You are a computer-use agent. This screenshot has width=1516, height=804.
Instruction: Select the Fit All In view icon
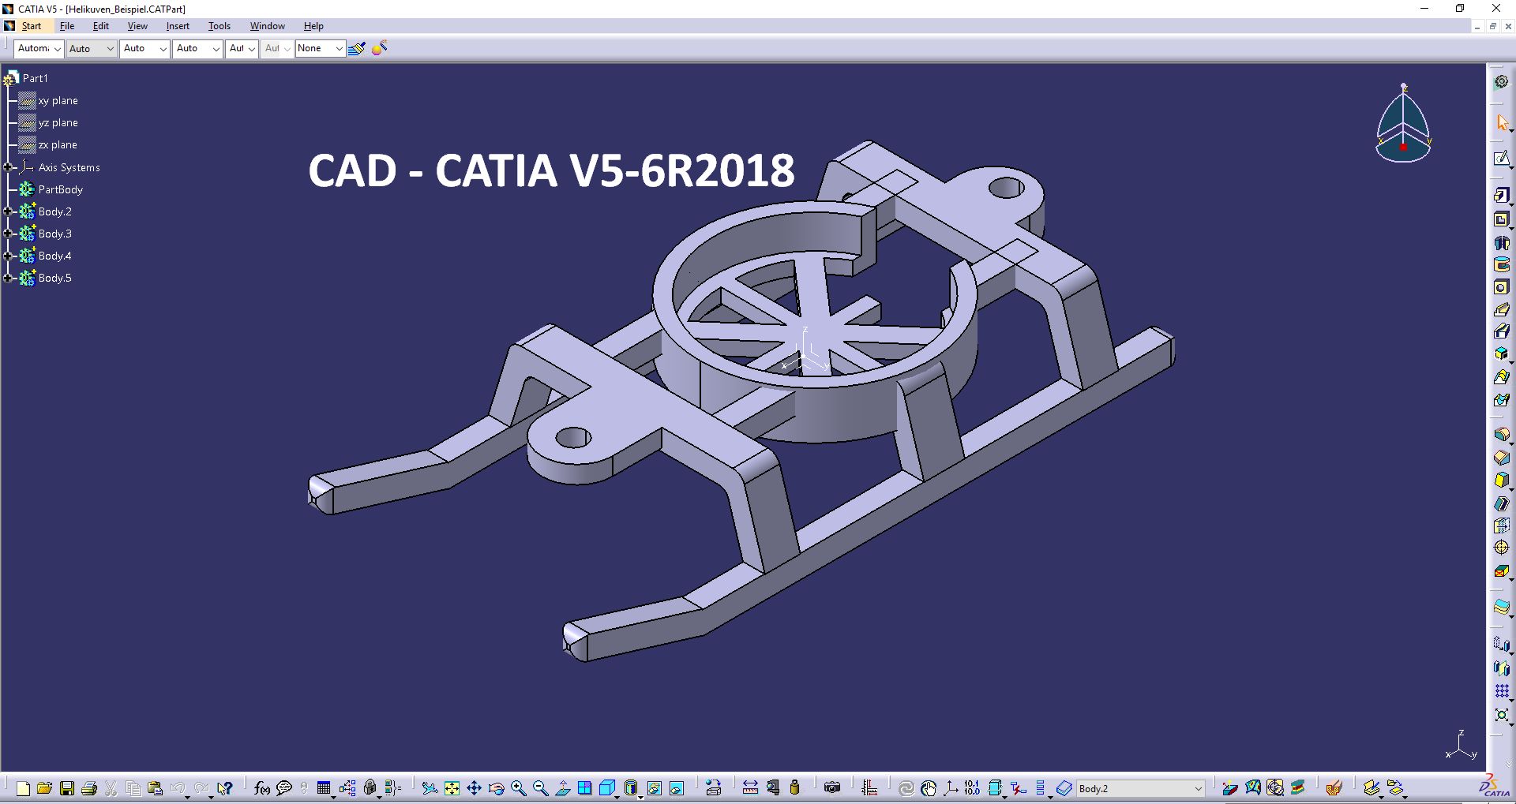pos(452,788)
